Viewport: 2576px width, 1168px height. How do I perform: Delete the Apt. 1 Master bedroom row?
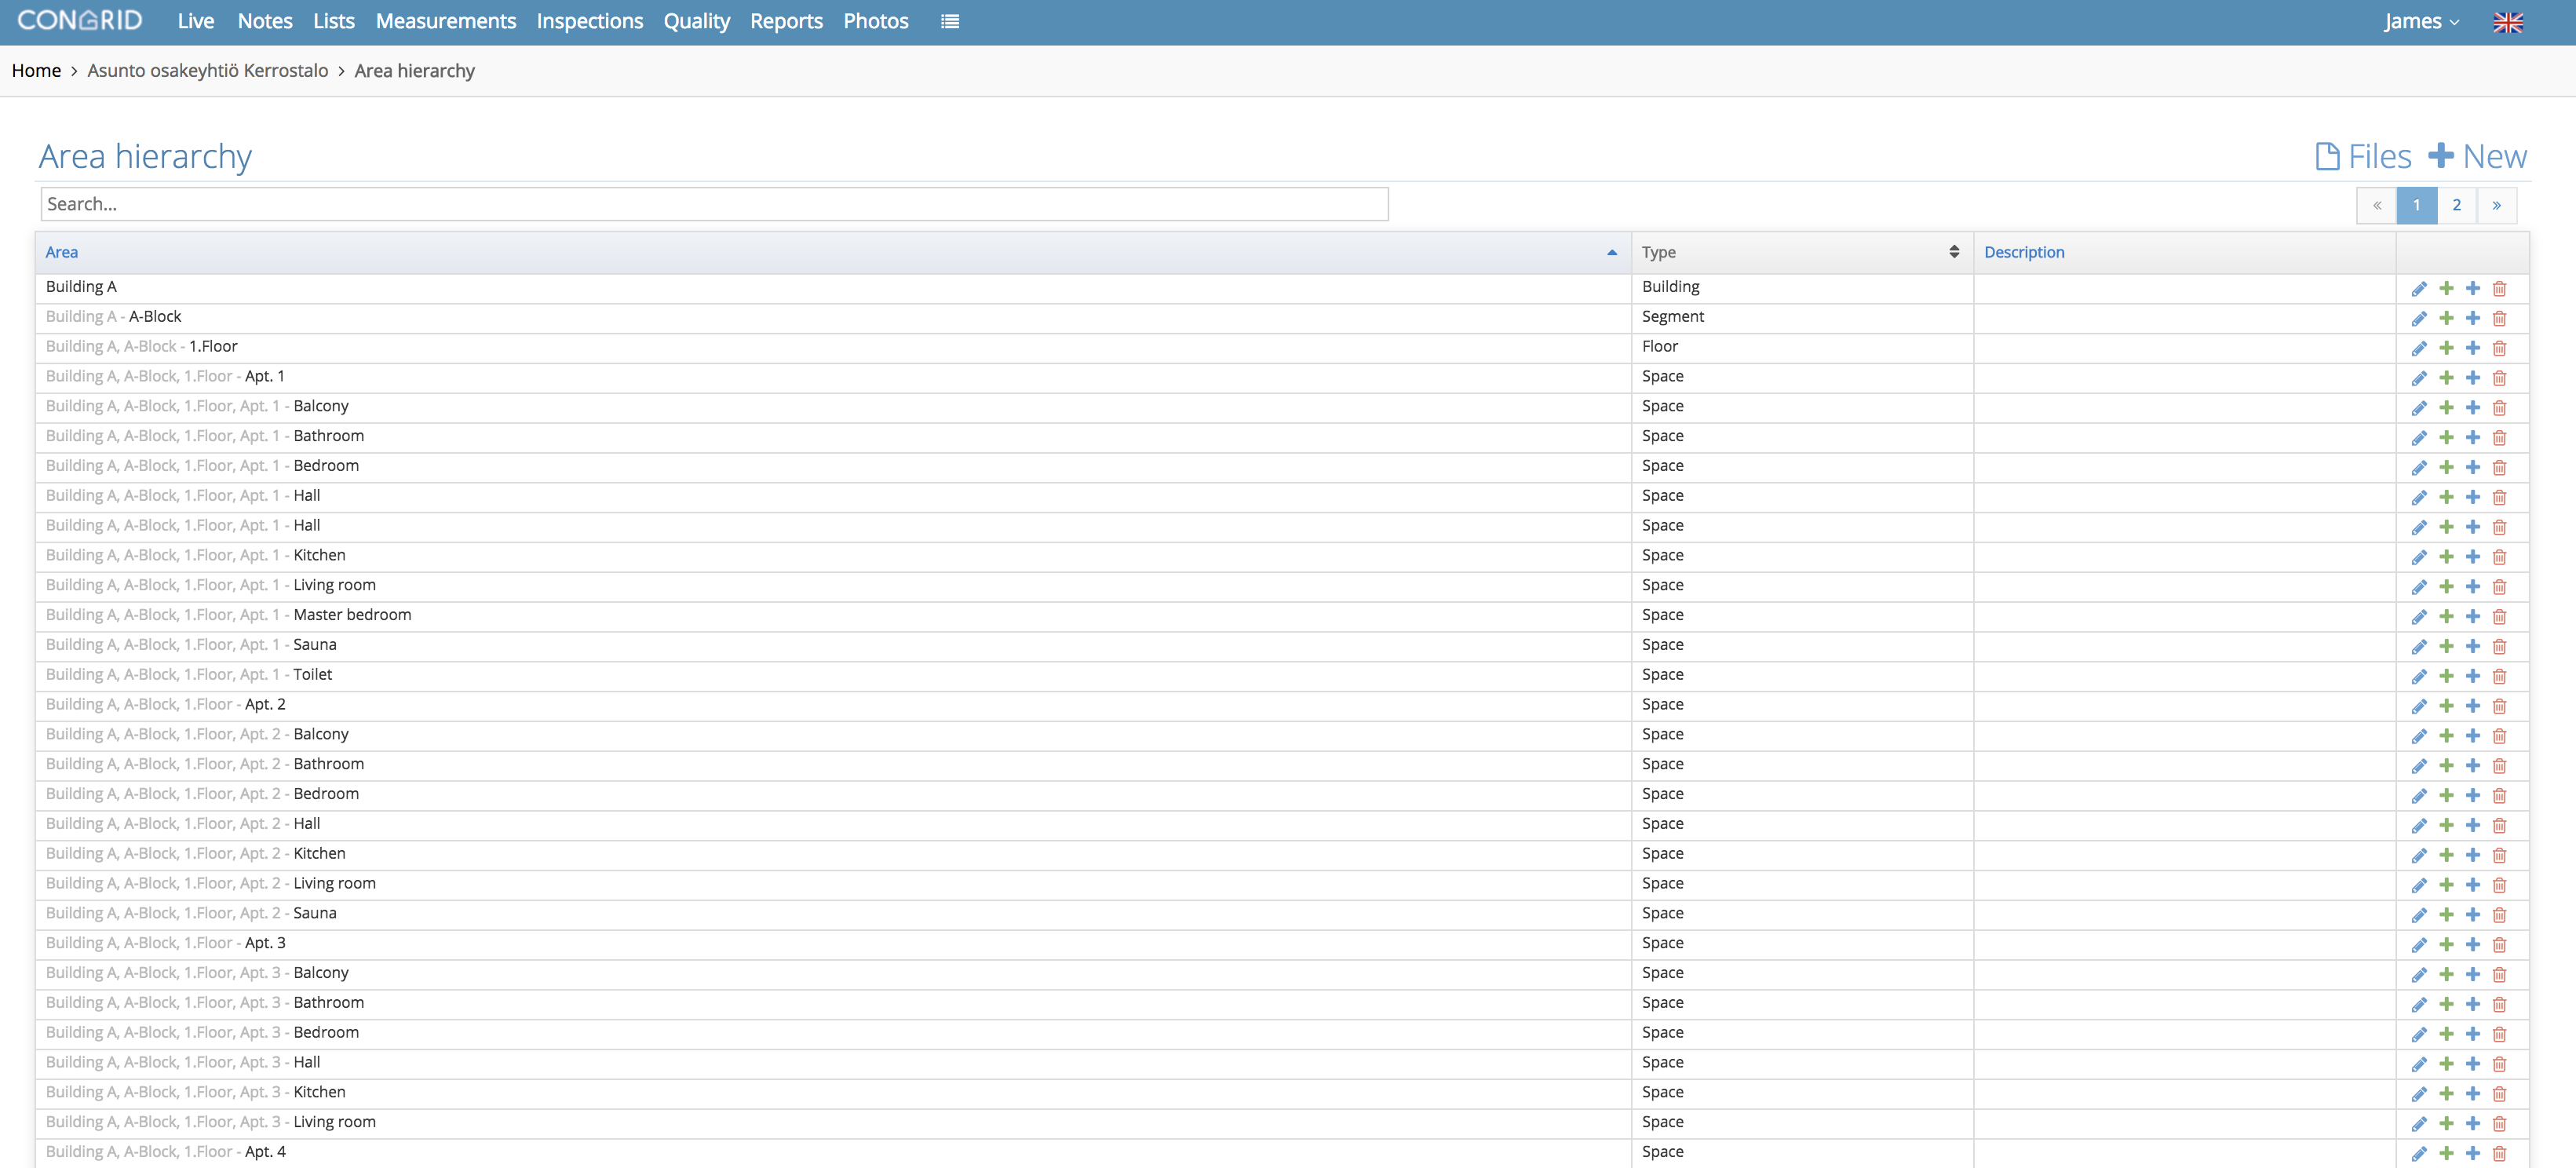coord(2499,617)
